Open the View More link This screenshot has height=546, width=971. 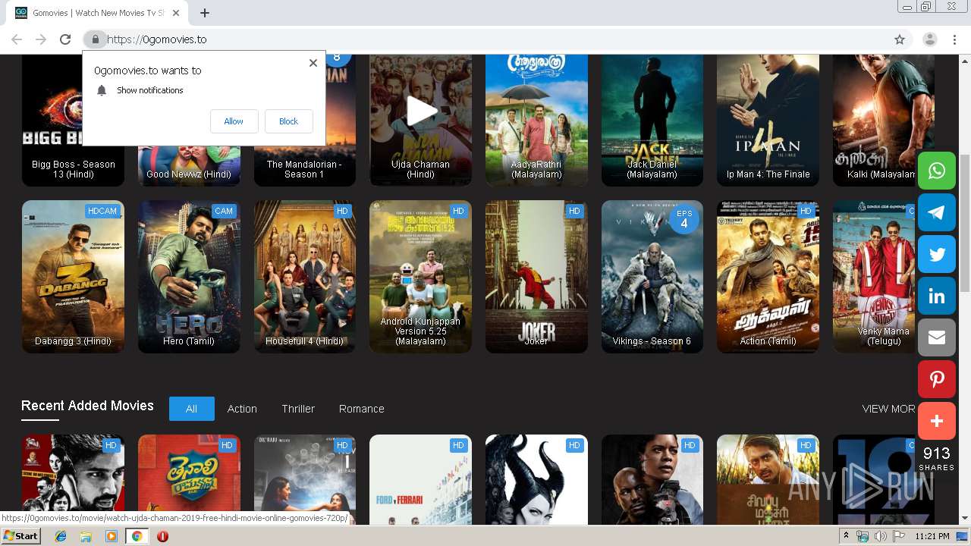pos(889,409)
